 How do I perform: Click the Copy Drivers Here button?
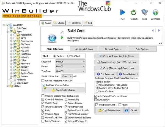point(109,110)
